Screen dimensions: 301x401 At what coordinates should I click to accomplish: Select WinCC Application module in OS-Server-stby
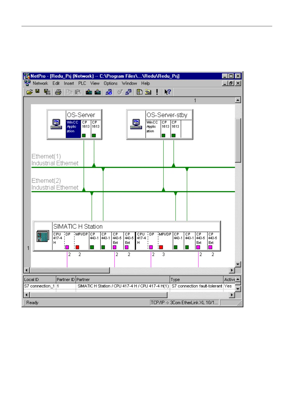click(x=153, y=129)
